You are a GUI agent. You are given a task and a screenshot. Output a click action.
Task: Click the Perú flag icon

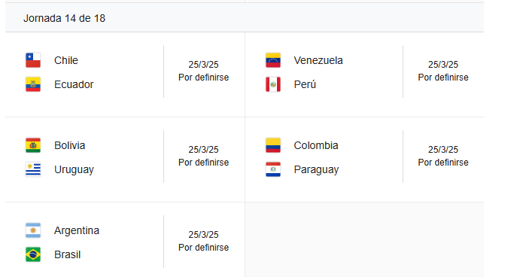point(273,84)
